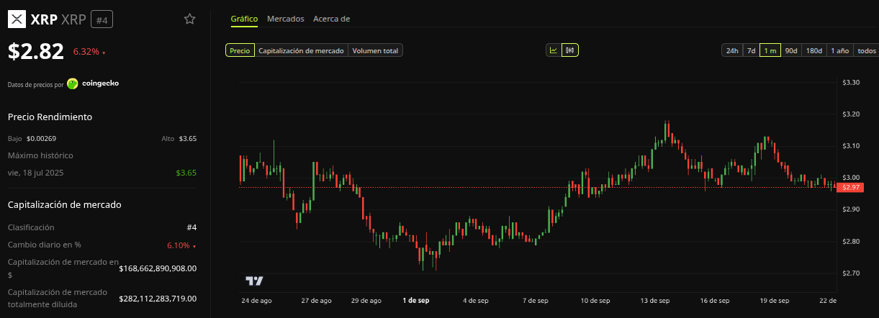The image size is (879, 318).
Task: Open the Gráfico tab
Action: 244,19
